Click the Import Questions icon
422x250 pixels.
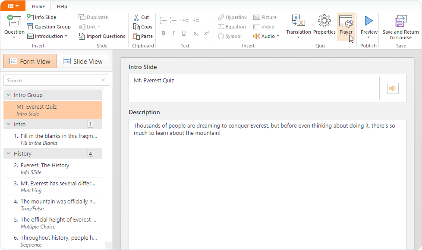[x=82, y=36]
